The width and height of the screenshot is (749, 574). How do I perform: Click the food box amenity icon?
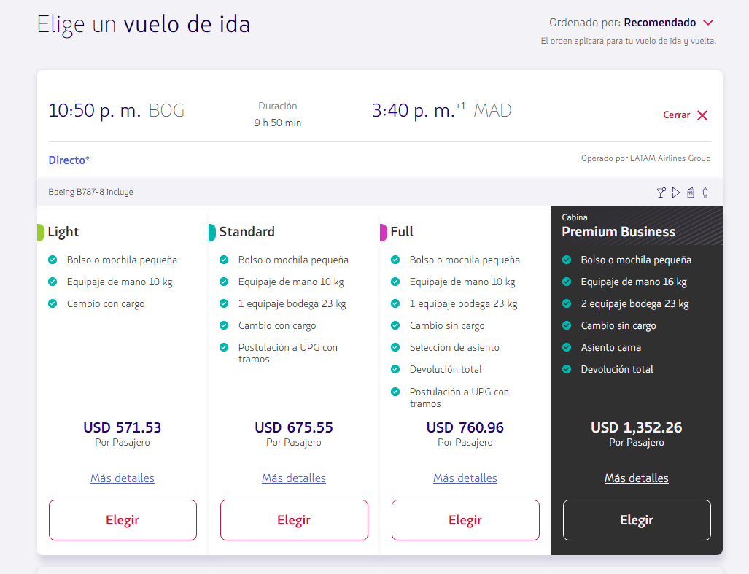pyautogui.click(x=691, y=193)
